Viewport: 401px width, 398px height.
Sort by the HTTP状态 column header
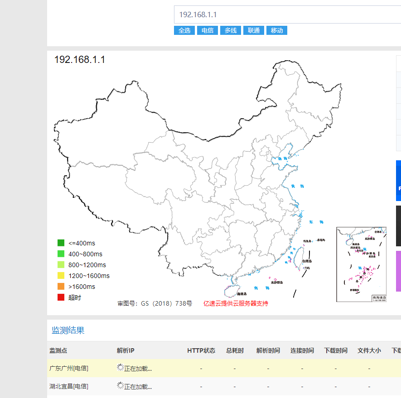tap(198, 350)
